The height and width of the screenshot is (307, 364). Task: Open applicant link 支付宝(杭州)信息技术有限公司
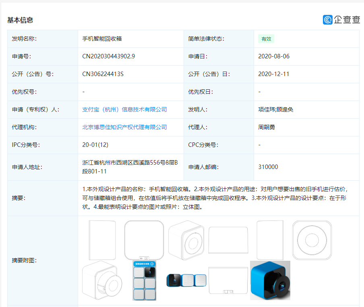tap(124, 109)
